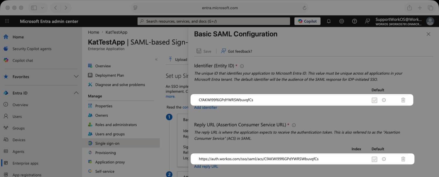This screenshot has height=177, width=439.
Task: Open the Properties menu item
Action: tap(104, 106)
